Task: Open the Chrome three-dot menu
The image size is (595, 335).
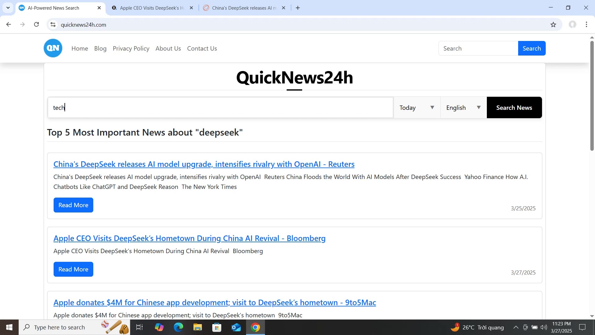Action: click(587, 25)
